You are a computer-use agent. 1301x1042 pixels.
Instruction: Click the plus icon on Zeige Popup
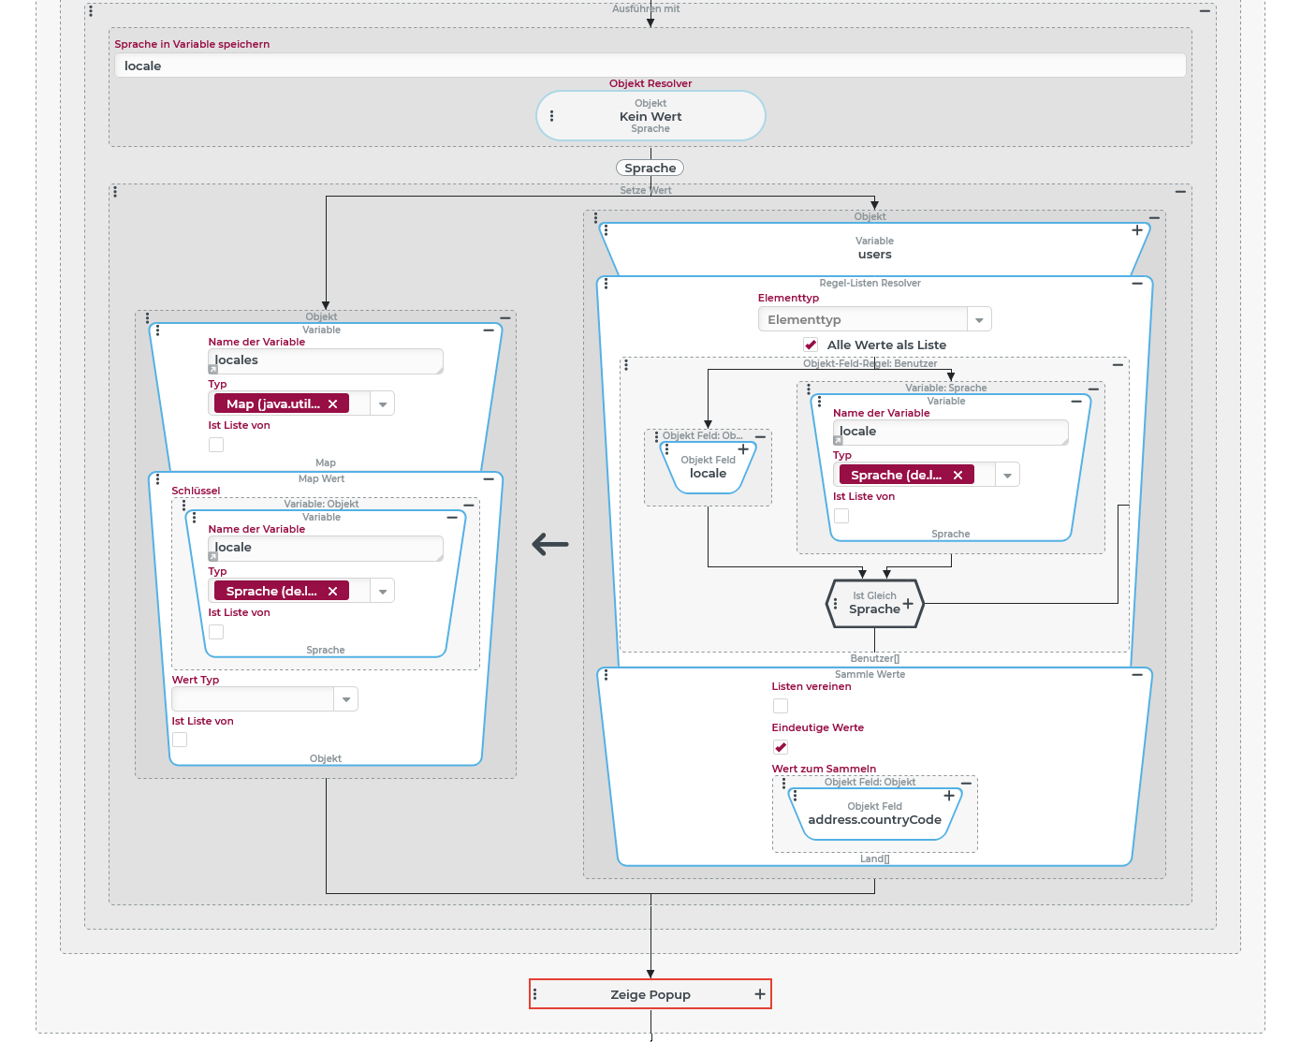[759, 994]
